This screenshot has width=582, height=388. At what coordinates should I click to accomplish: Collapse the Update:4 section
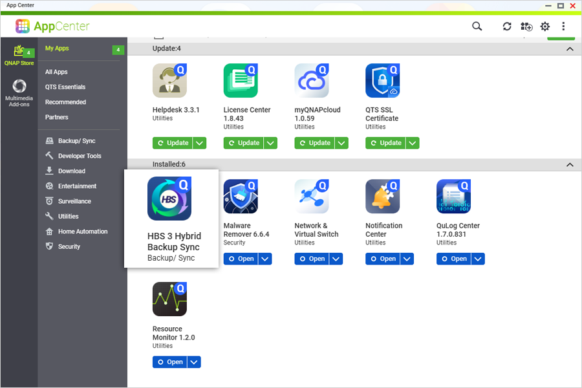(570, 48)
